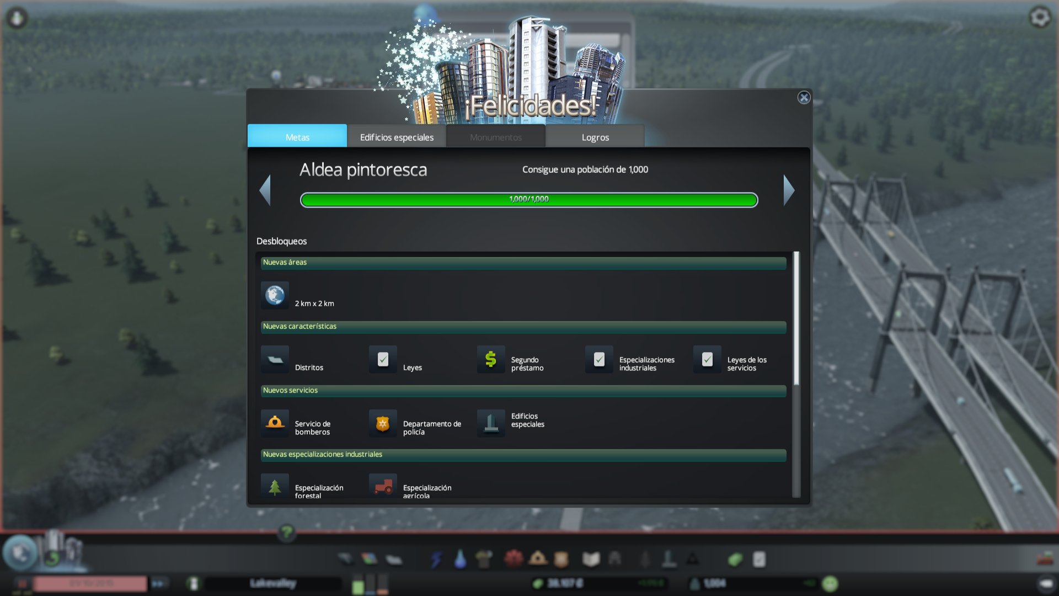Click the right arrow to next milestone
Viewport: 1059px width, 596px height.
pos(790,190)
